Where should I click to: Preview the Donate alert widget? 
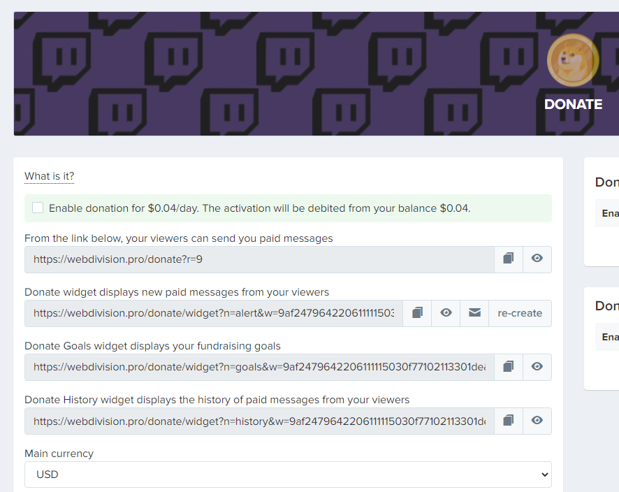coord(446,313)
